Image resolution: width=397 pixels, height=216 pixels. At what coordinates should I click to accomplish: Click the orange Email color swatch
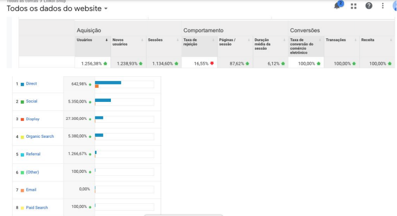point(22,190)
